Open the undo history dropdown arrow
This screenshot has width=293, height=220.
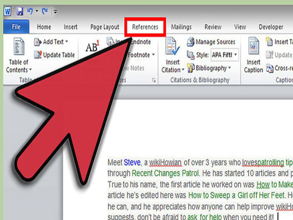pos(37,11)
